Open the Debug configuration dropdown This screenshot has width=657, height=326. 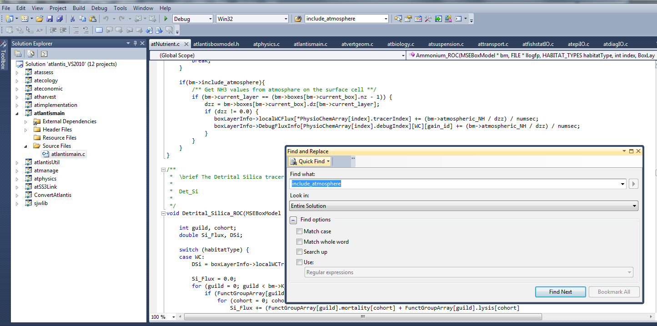coord(210,19)
